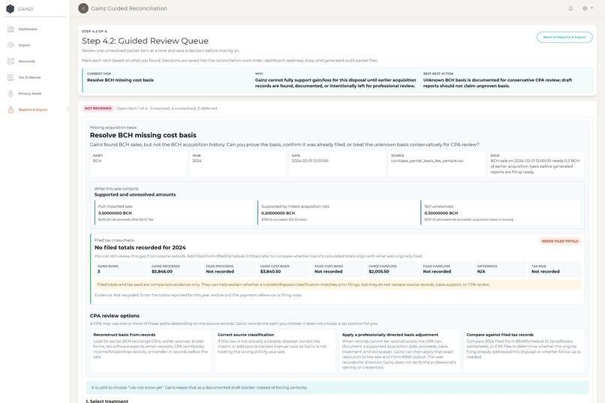Image resolution: width=605 pixels, height=403 pixels.
Task: Click the CPA review options heading
Action: (115, 316)
